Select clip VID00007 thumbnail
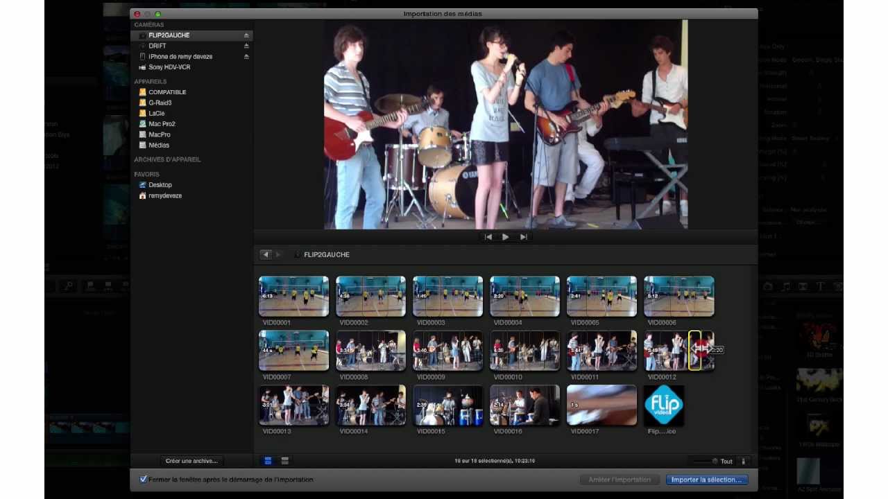This screenshot has height=499, width=888. point(294,350)
